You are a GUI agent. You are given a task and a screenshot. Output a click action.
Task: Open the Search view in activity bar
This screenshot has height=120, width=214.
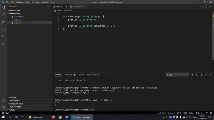tap(3, 15)
